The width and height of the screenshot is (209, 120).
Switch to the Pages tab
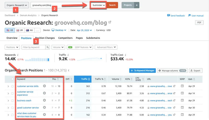tap(79, 38)
